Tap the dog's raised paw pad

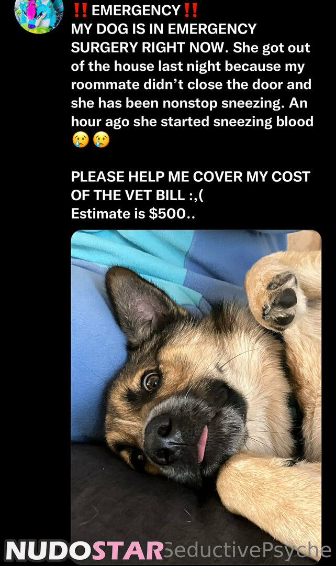point(282,299)
